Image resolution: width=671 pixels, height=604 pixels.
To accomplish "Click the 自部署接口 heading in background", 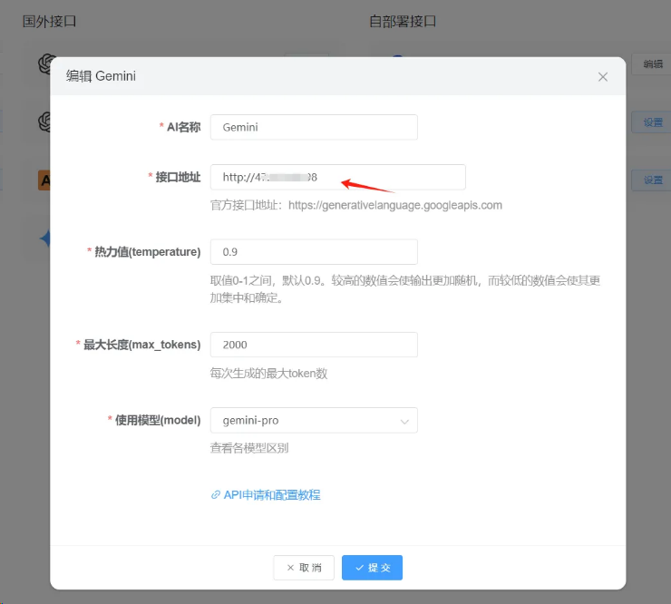I will (403, 22).
